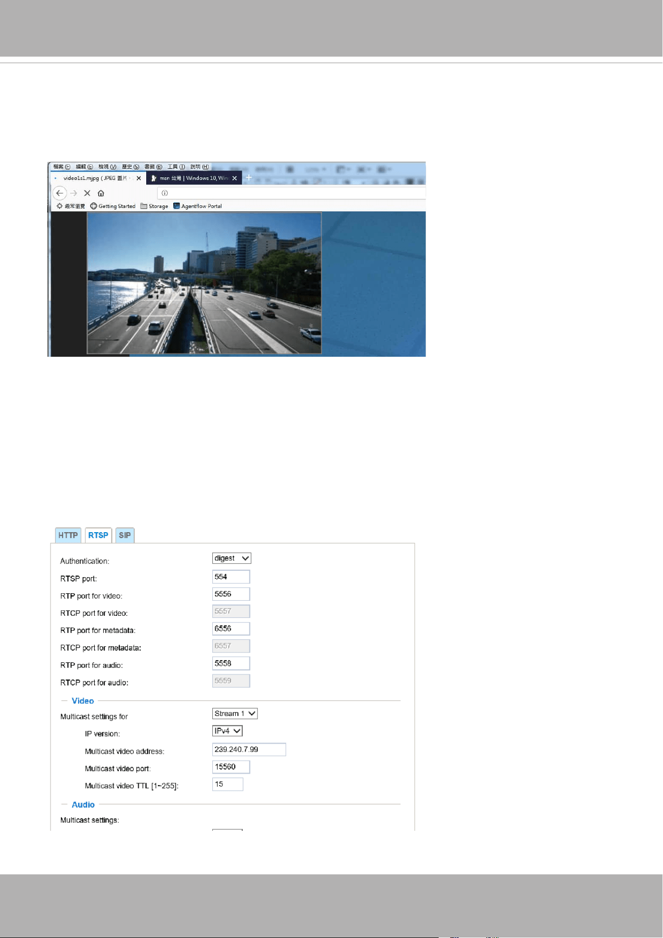
Task: Open the 書籤 (B) menu
Action: pos(153,166)
